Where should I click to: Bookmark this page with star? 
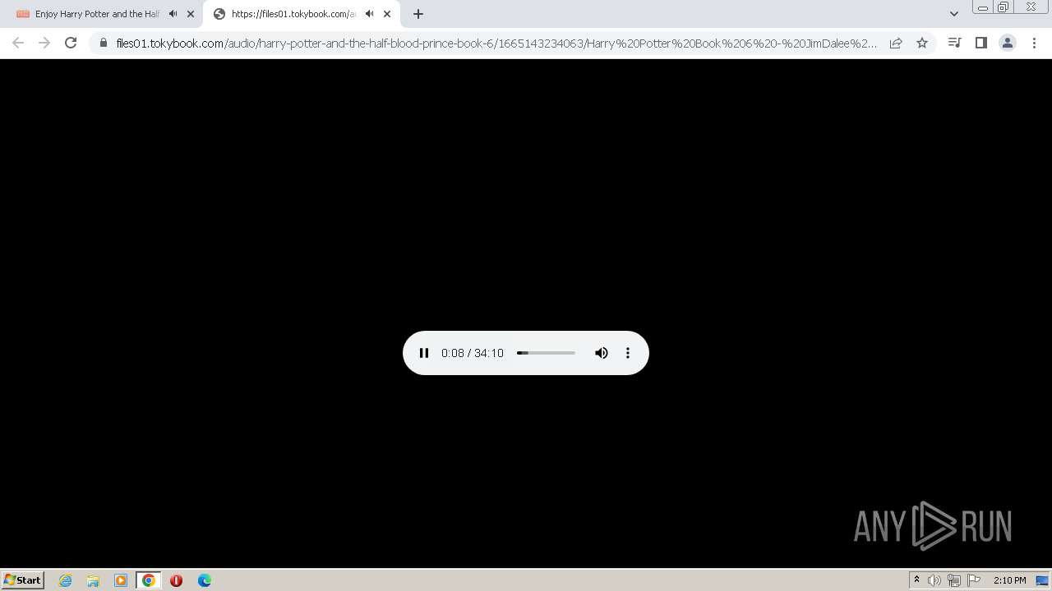922,43
